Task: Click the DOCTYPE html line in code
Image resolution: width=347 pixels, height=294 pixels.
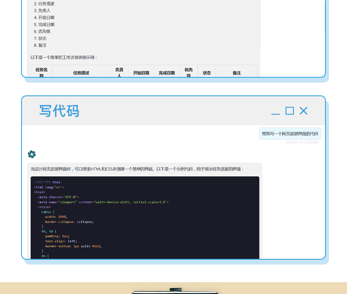Action: click(48, 182)
